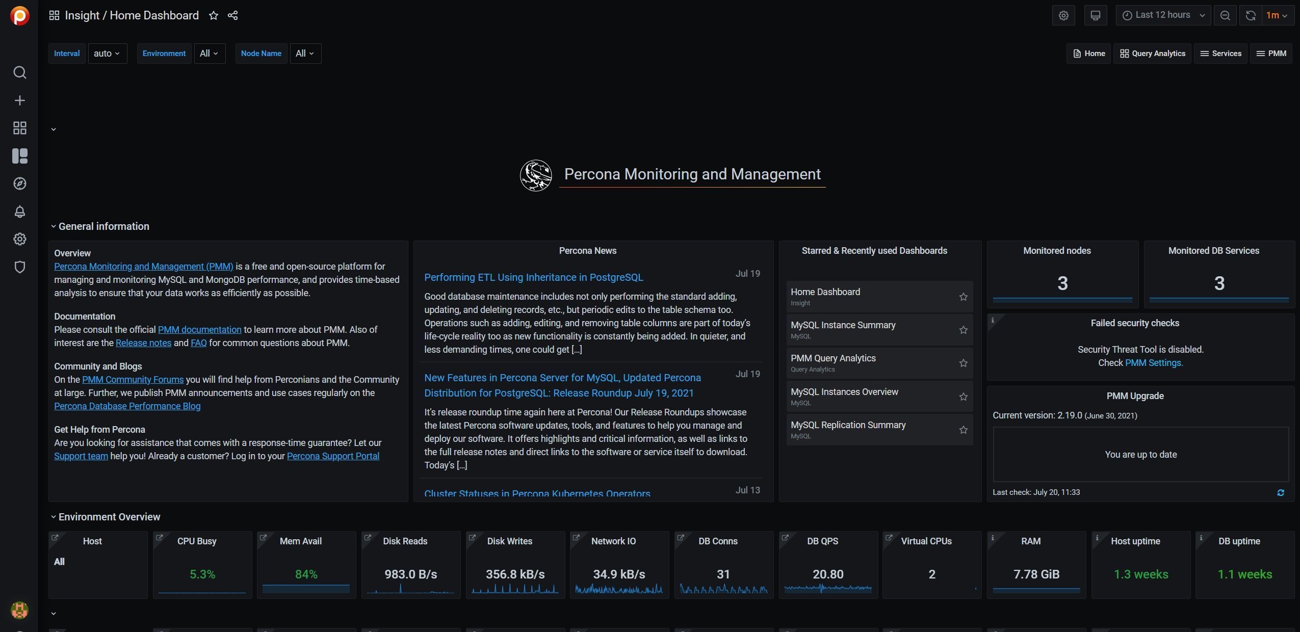This screenshot has width=1300, height=632.
Task: Open PMM Settings from failed security checks
Action: [x=1154, y=363]
